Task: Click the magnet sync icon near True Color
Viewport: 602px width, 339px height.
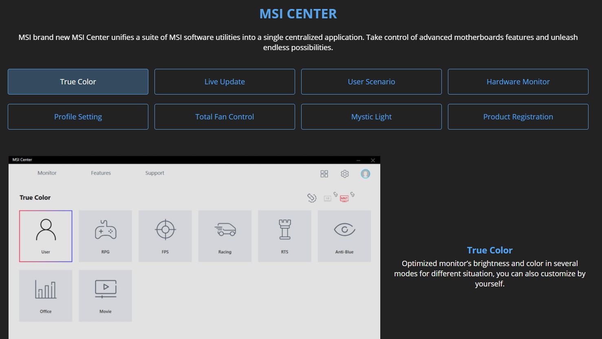Action: (312, 198)
